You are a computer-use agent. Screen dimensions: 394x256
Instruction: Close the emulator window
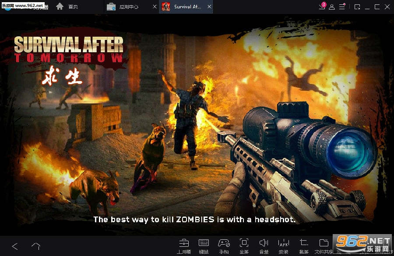click(x=387, y=7)
